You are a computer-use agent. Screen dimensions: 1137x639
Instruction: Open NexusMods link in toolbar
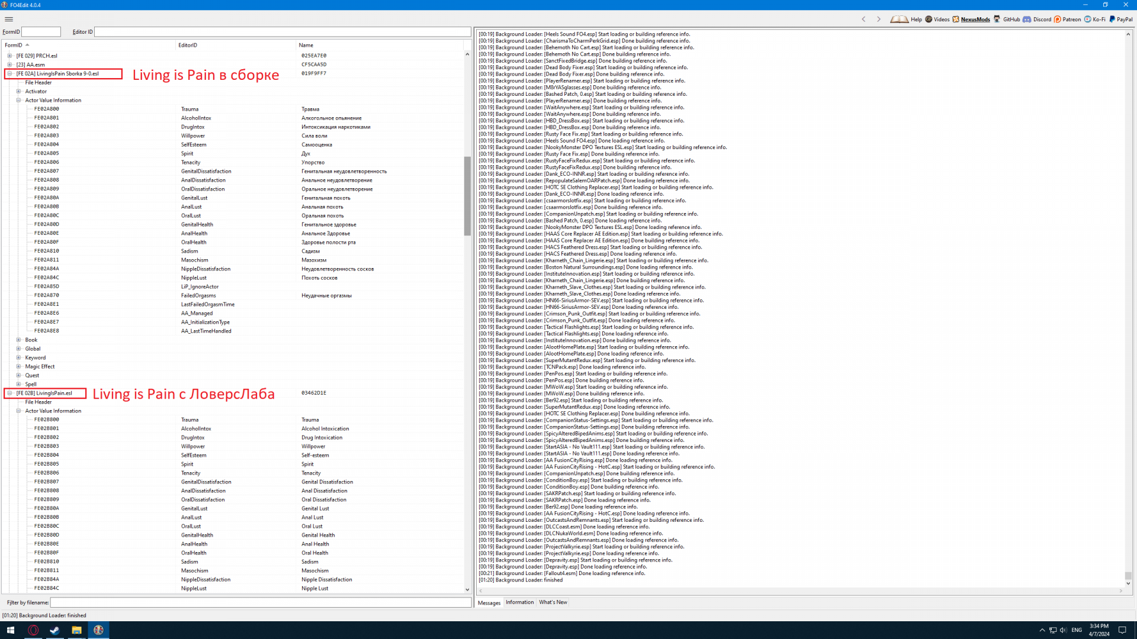pyautogui.click(x=971, y=19)
